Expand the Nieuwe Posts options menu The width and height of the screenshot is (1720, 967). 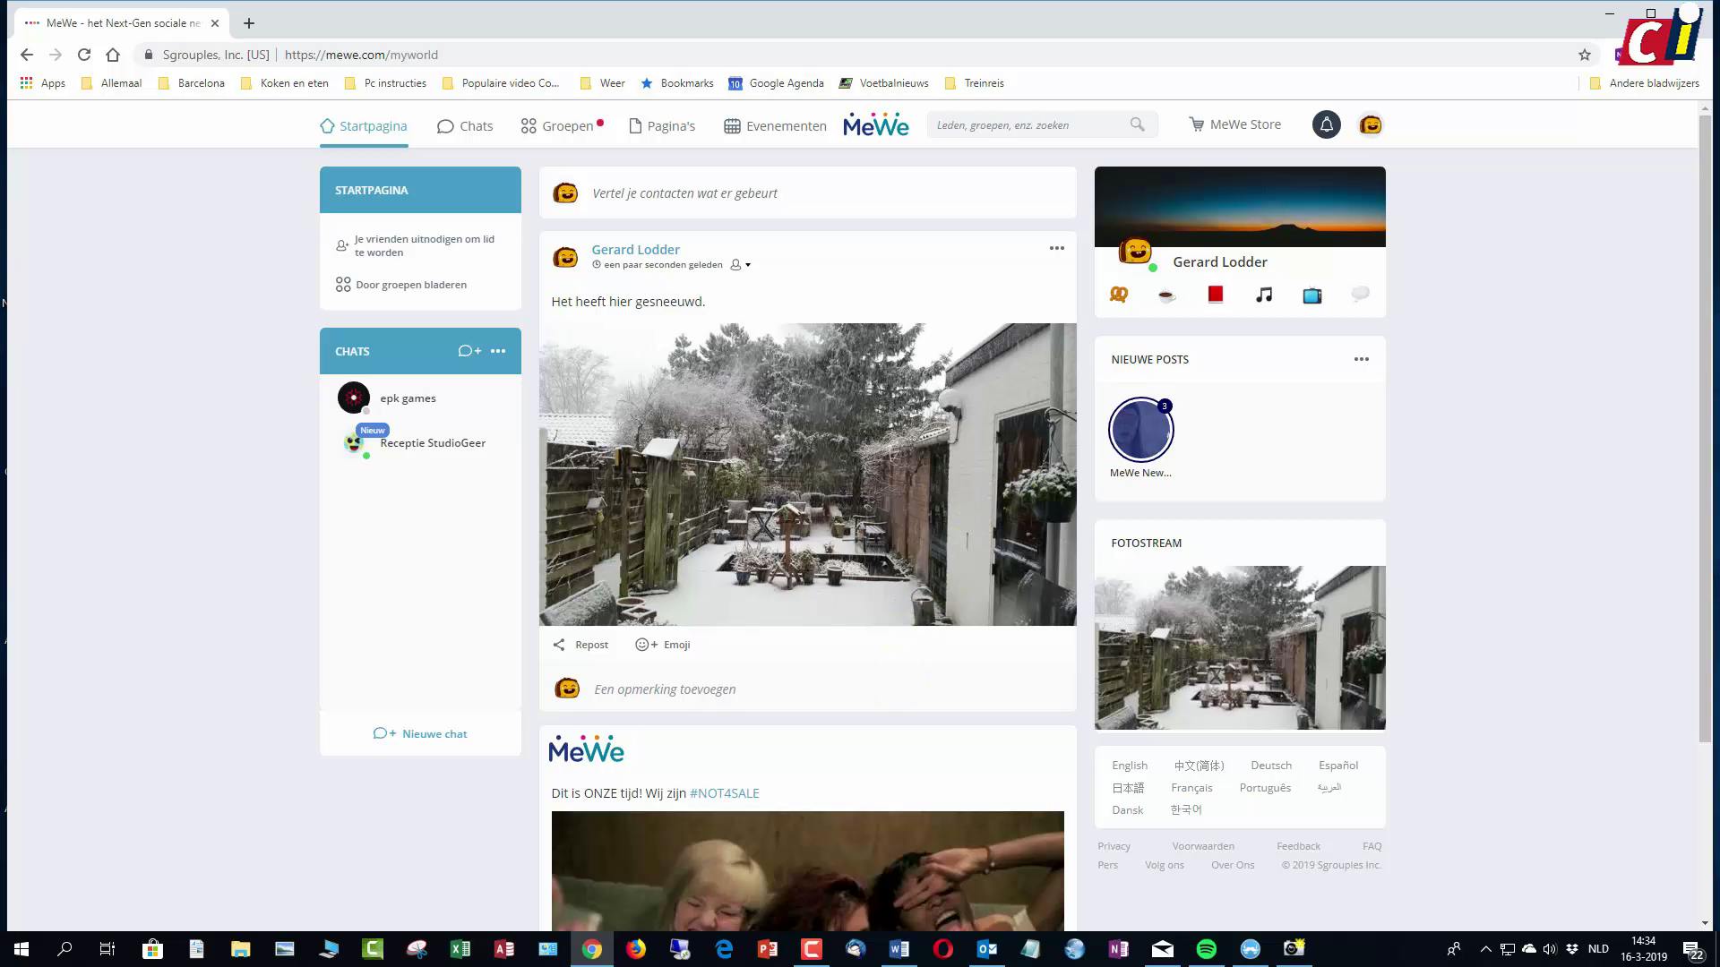(x=1361, y=359)
